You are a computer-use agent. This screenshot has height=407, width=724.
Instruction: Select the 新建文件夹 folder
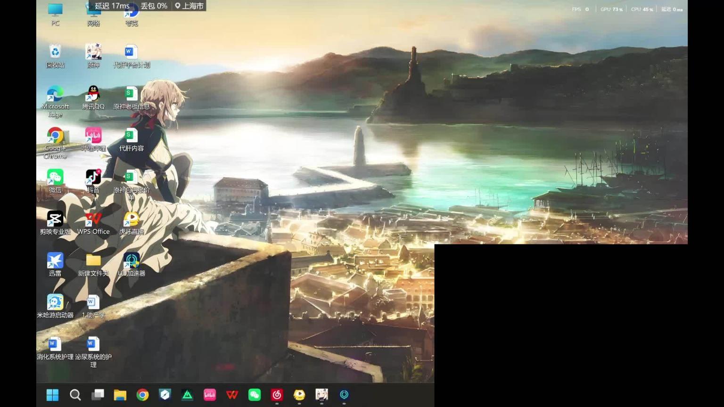93,261
